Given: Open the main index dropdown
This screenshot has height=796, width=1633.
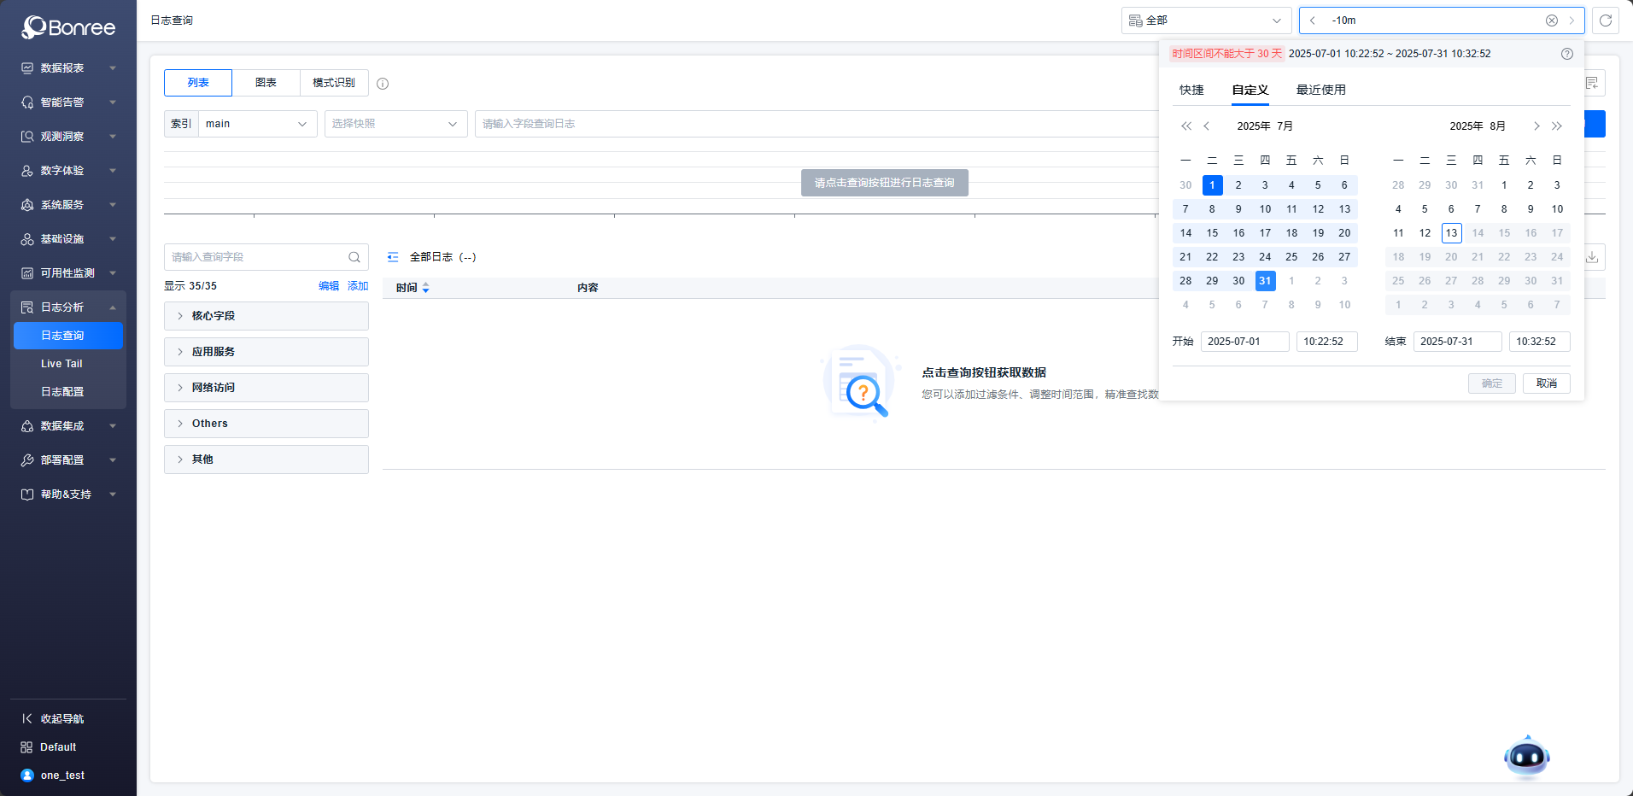Looking at the screenshot, I should 256,124.
